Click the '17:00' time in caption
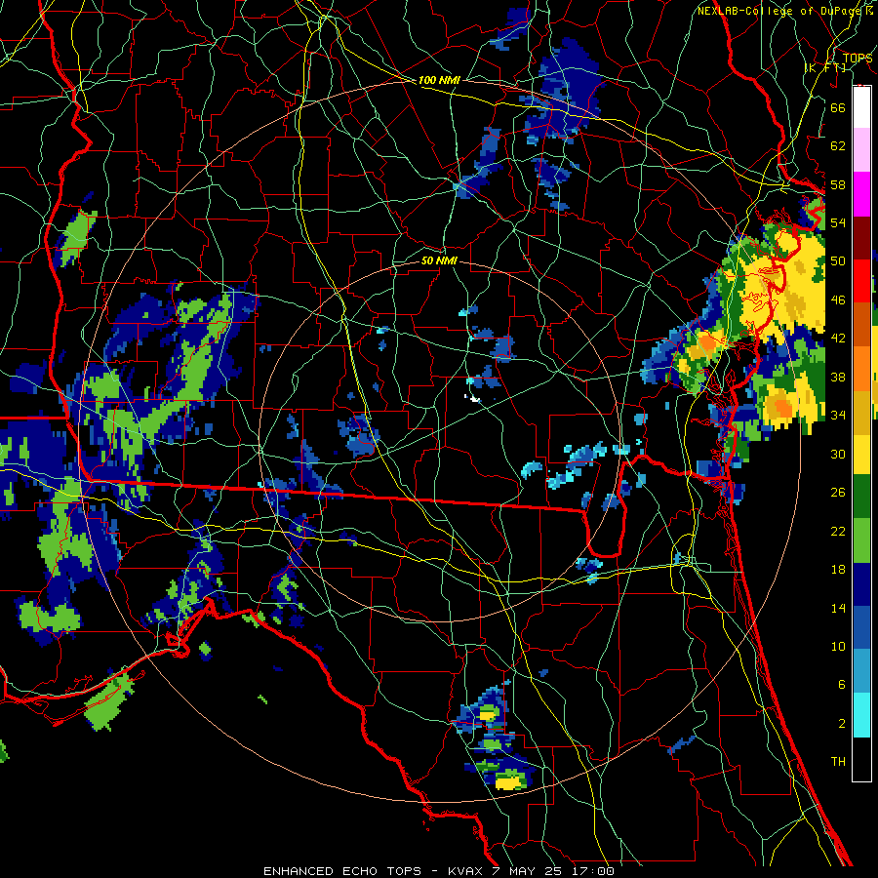This screenshot has width=878, height=878. coord(593,871)
